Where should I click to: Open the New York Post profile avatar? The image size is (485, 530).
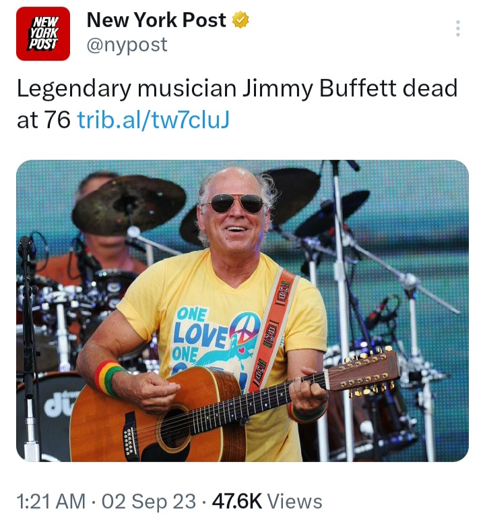[x=43, y=34]
